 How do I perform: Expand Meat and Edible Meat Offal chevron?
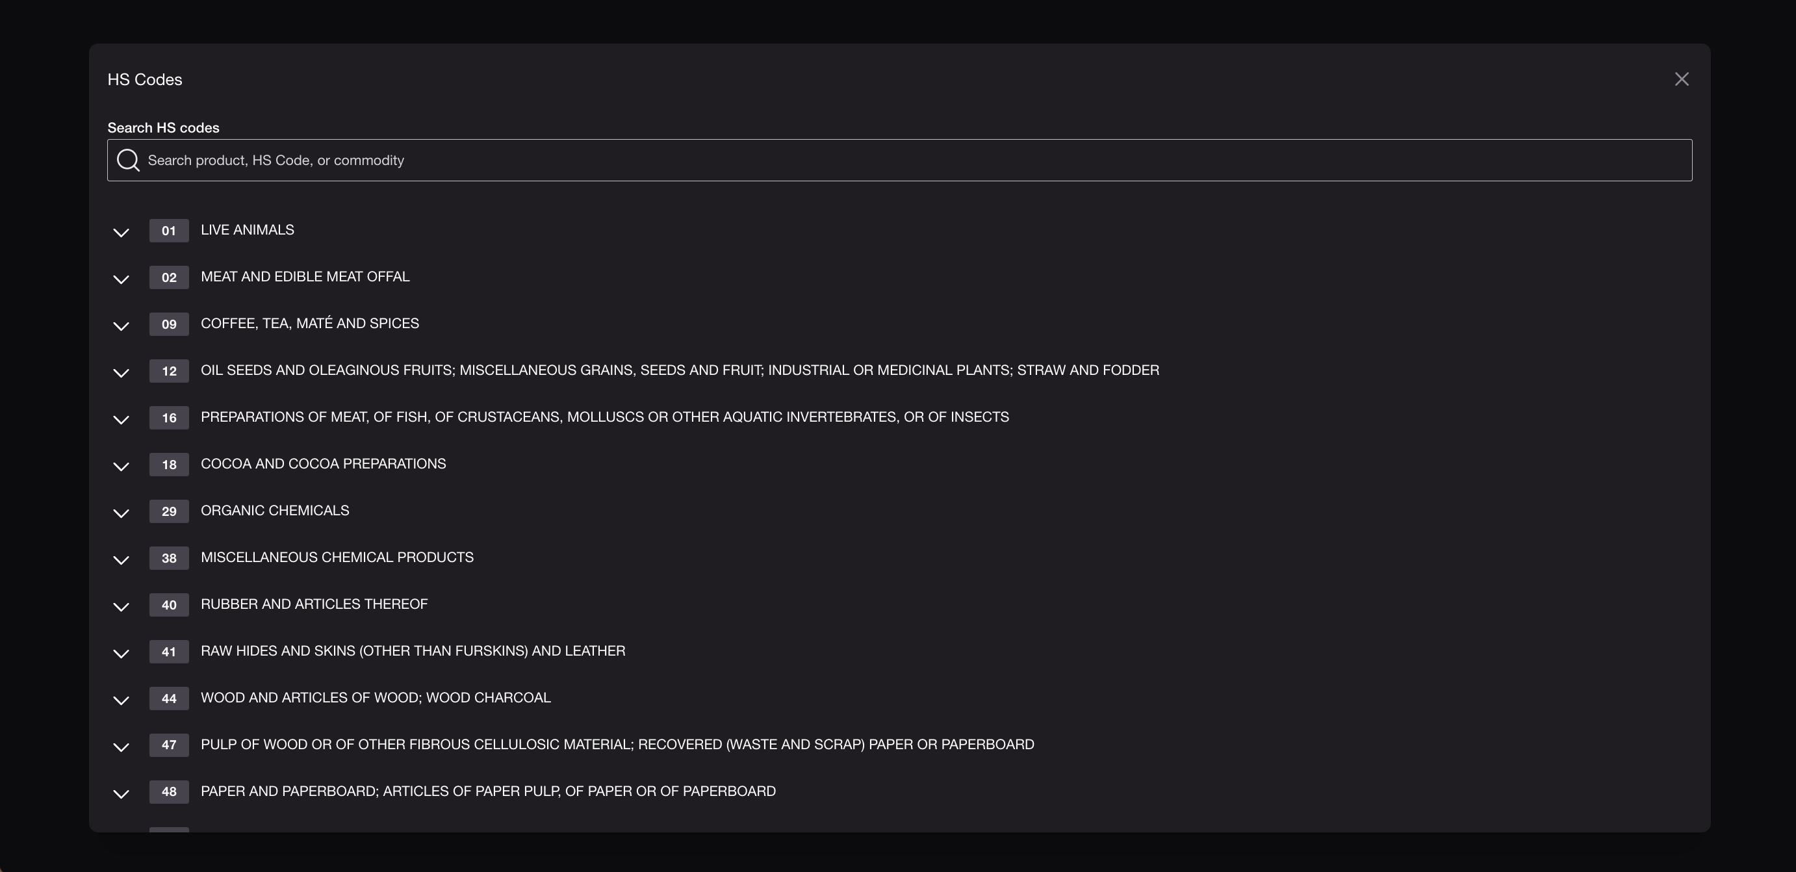coord(122,279)
